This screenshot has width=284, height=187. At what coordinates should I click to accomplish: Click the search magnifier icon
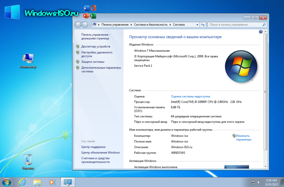(264, 25)
